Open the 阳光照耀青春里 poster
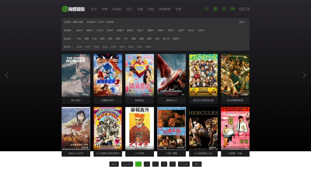Viewport: 311px width, 170px height. pyautogui.click(x=235, y=76)
